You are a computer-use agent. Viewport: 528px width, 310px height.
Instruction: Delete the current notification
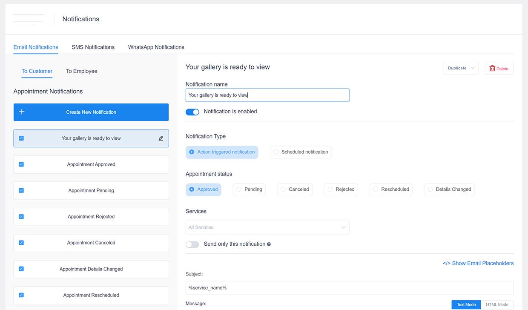point(499,68)
